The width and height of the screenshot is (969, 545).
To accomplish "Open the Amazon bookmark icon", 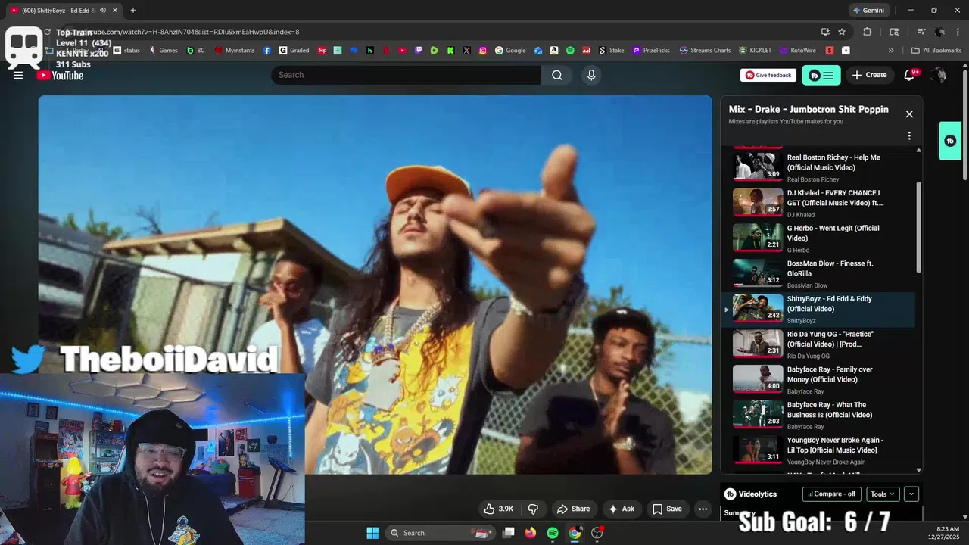I will (554, 51).
